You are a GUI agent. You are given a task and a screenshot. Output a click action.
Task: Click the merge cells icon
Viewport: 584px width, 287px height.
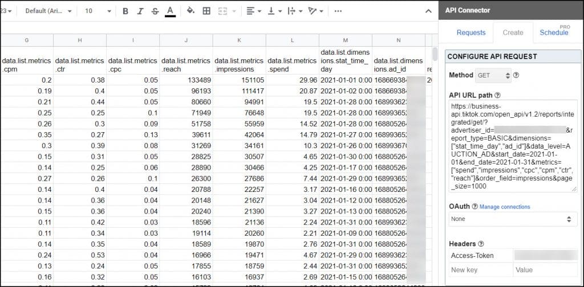[222, 11]
